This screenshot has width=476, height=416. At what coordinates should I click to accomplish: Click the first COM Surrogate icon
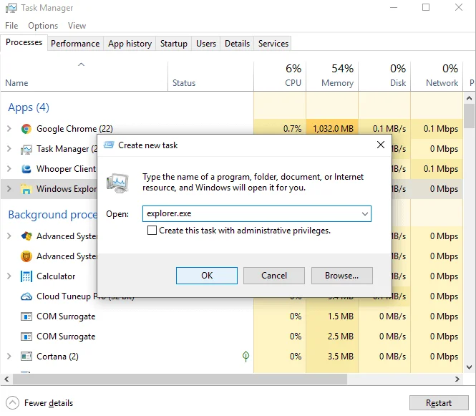point(26,316)
